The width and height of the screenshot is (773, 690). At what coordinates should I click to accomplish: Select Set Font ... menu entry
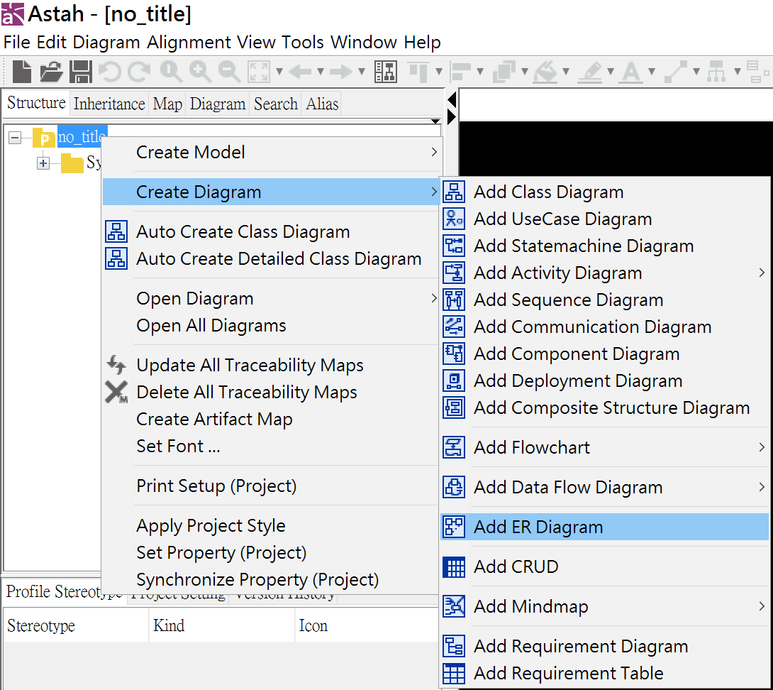point(271,447)
